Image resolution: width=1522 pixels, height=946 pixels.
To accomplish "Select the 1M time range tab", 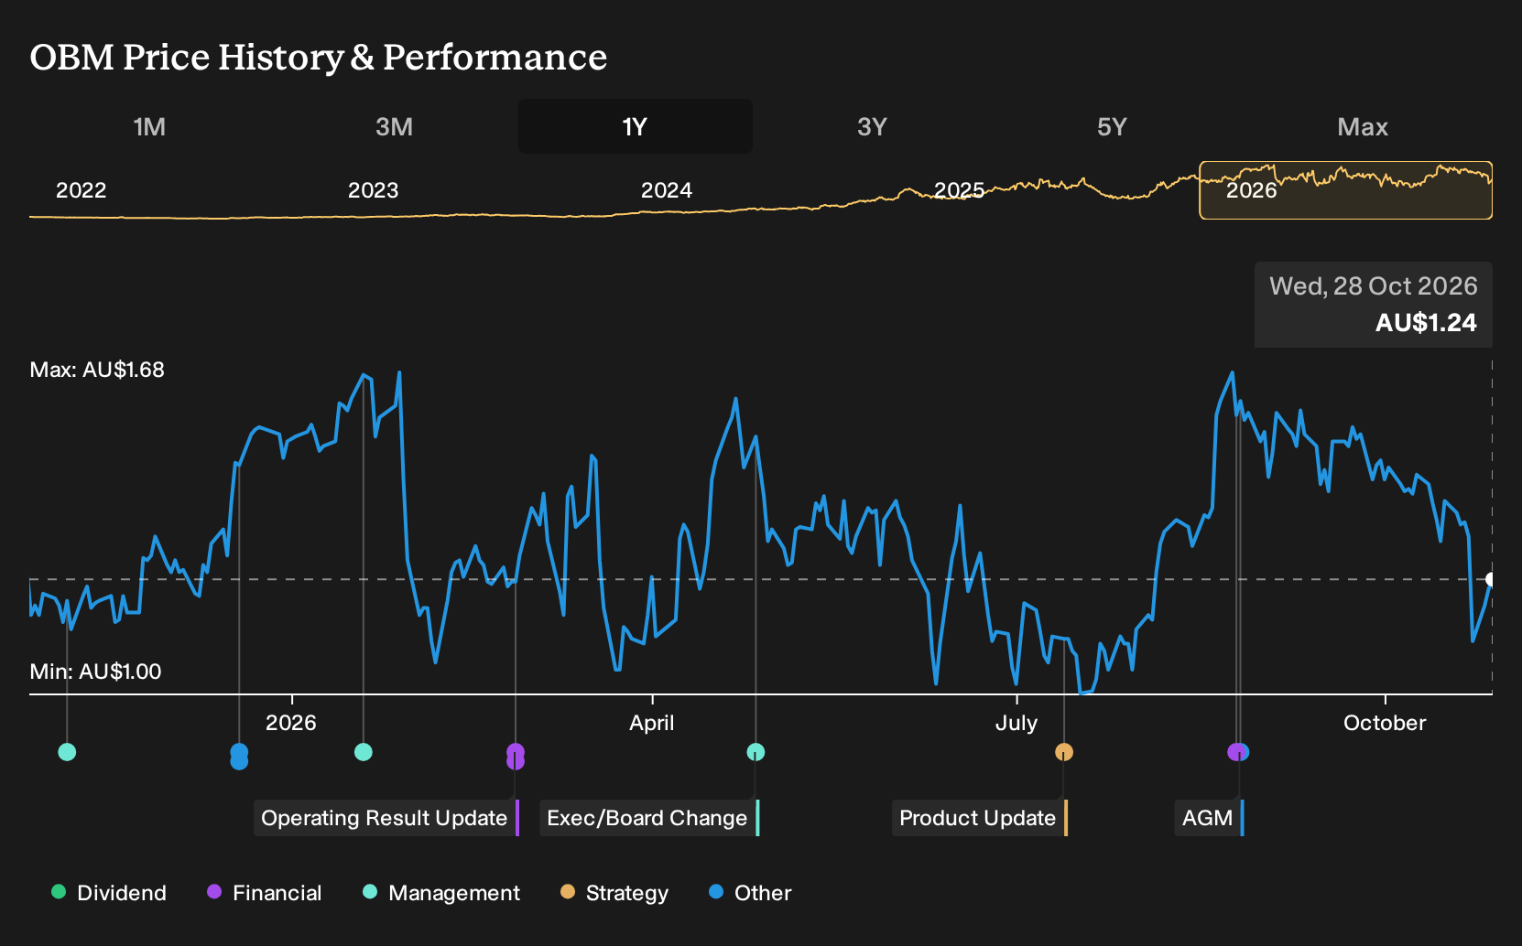I will (x=149, y=126).
